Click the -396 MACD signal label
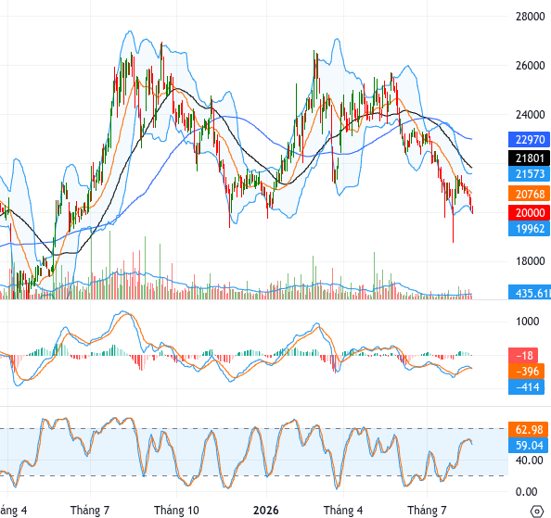The height and width of the screenshot is (518, 551). [526, 371]
